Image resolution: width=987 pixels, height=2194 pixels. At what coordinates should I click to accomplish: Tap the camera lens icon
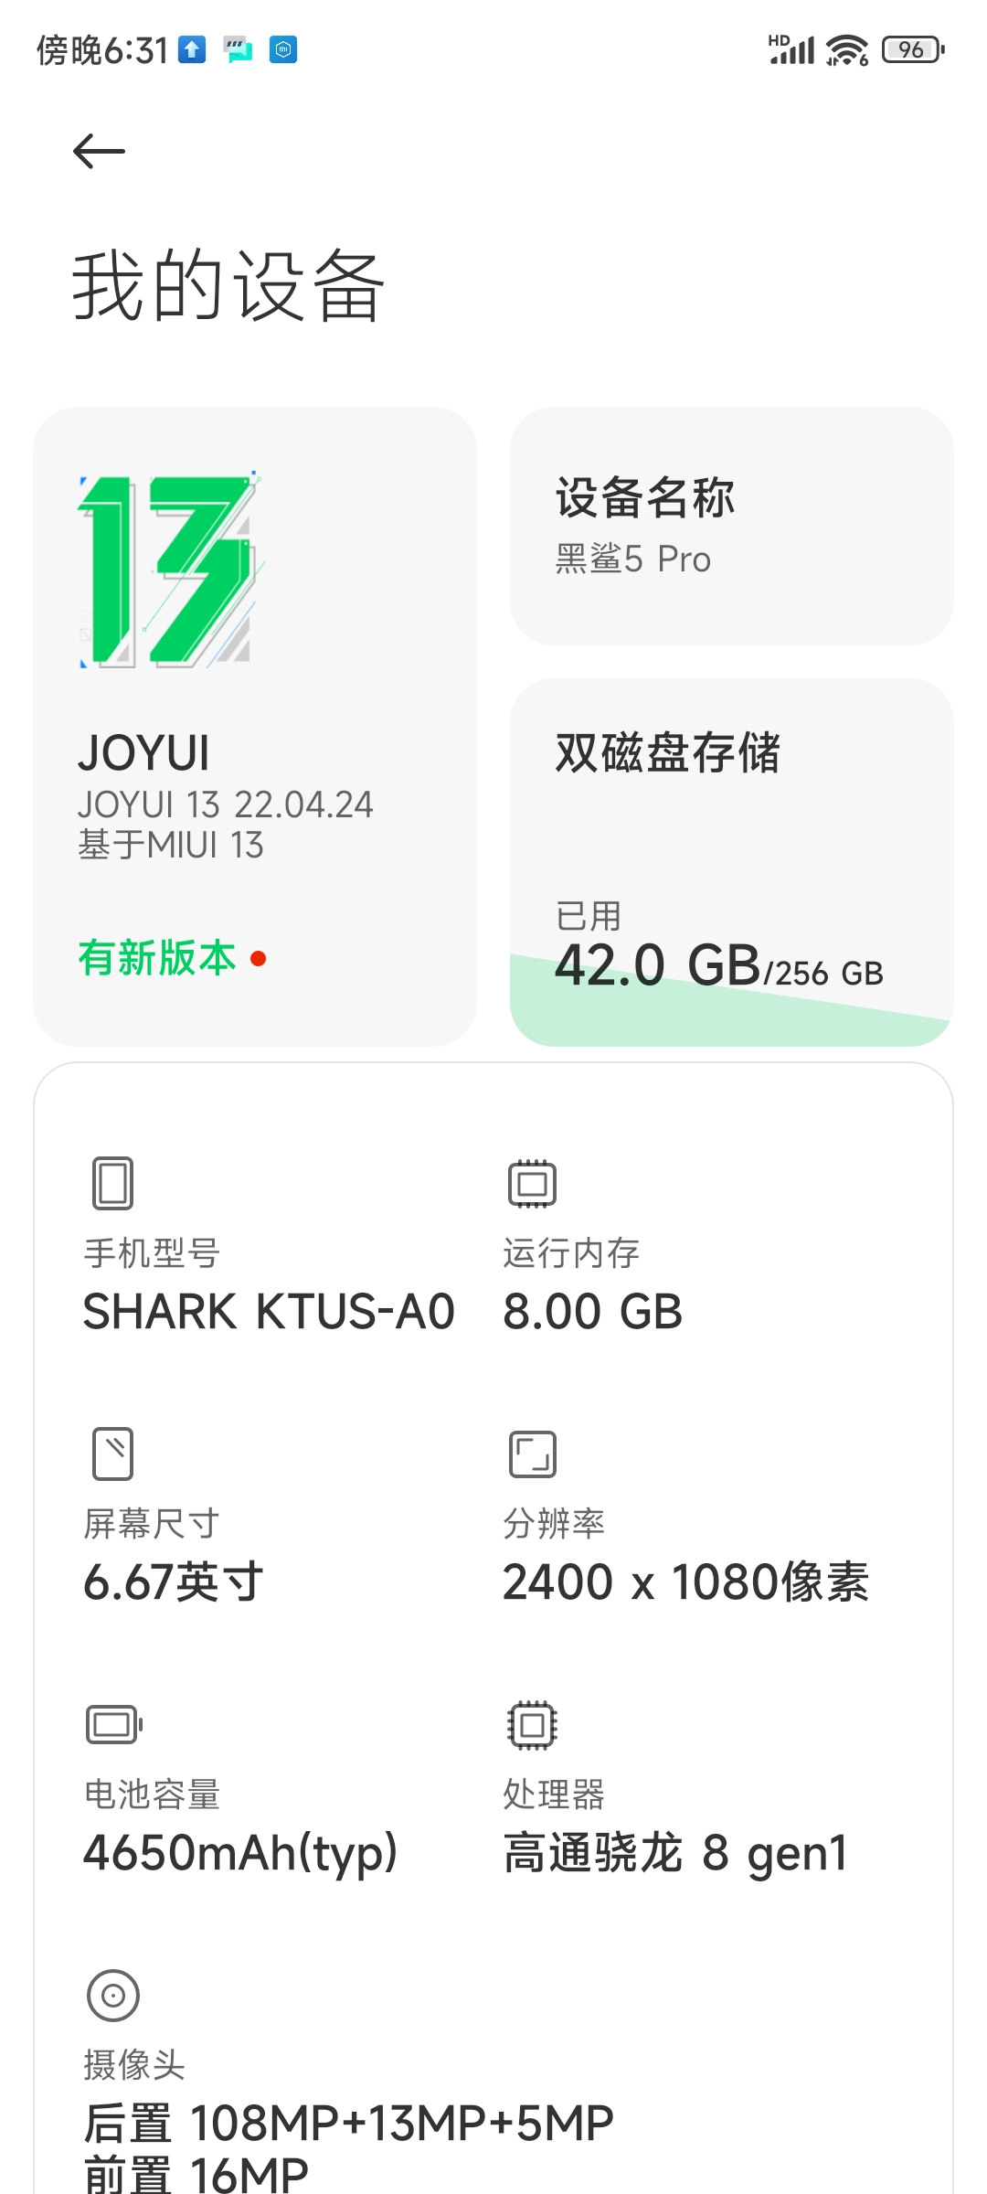pyautogui.click(x=113, y=1995)
